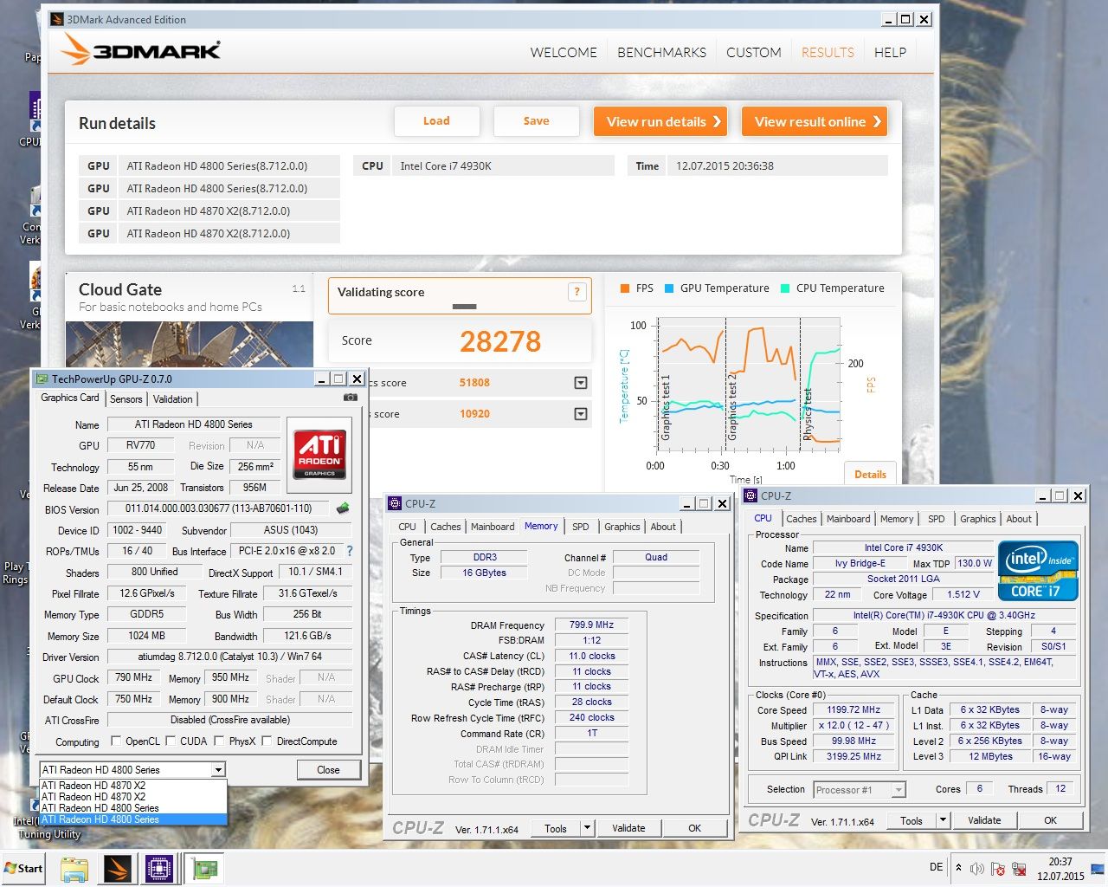The height and width of the screenshot is (887, 1108).
Task: Click Close button in GPU-Z
Action: 328,769
